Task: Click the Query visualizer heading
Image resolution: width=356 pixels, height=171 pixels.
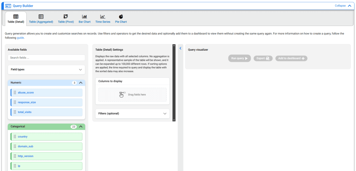Action: [198, 50]
